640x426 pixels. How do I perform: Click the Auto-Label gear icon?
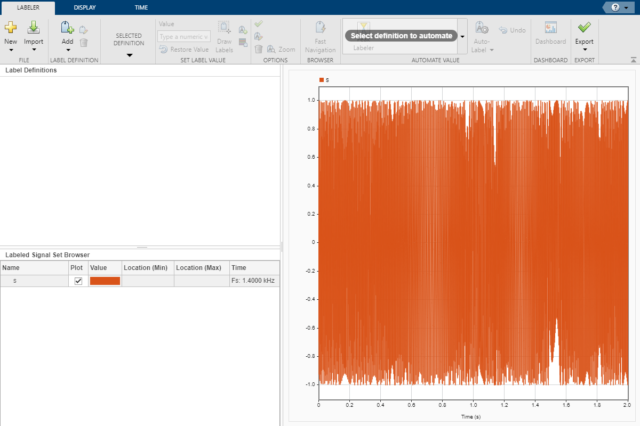coord(482,28)
